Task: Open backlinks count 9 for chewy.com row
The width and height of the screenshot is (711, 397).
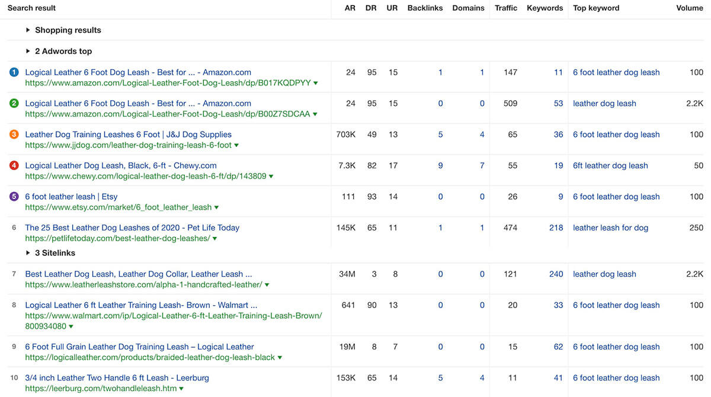Action: pyautogui.click(x=440, y=165)
